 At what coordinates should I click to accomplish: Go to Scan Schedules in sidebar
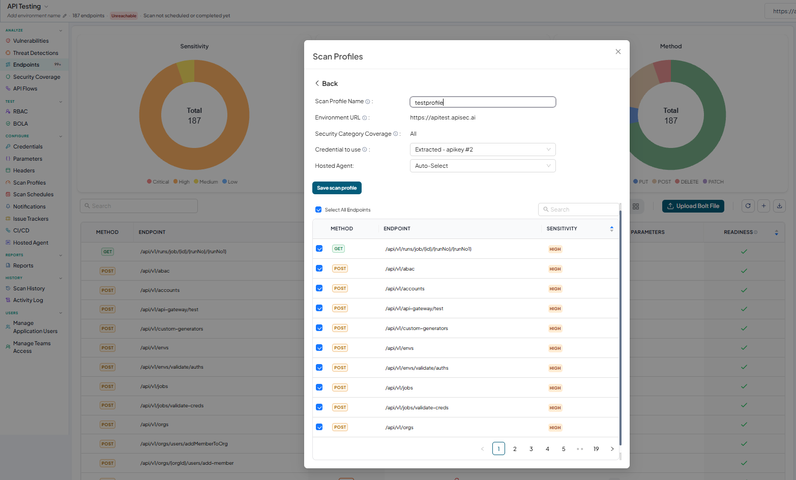click(x=33, y=194)
